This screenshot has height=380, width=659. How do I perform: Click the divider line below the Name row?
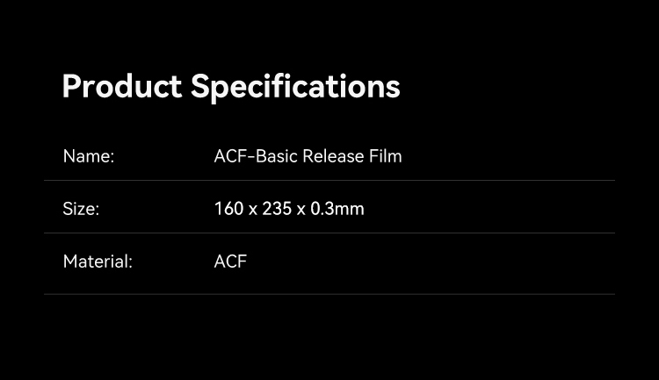pos(329,181)
